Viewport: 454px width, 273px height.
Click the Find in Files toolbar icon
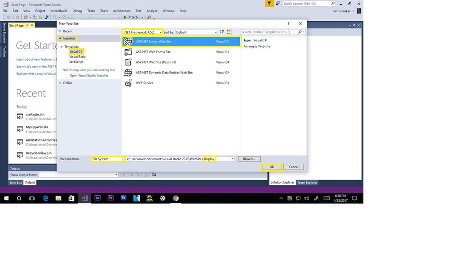(149, 17)
